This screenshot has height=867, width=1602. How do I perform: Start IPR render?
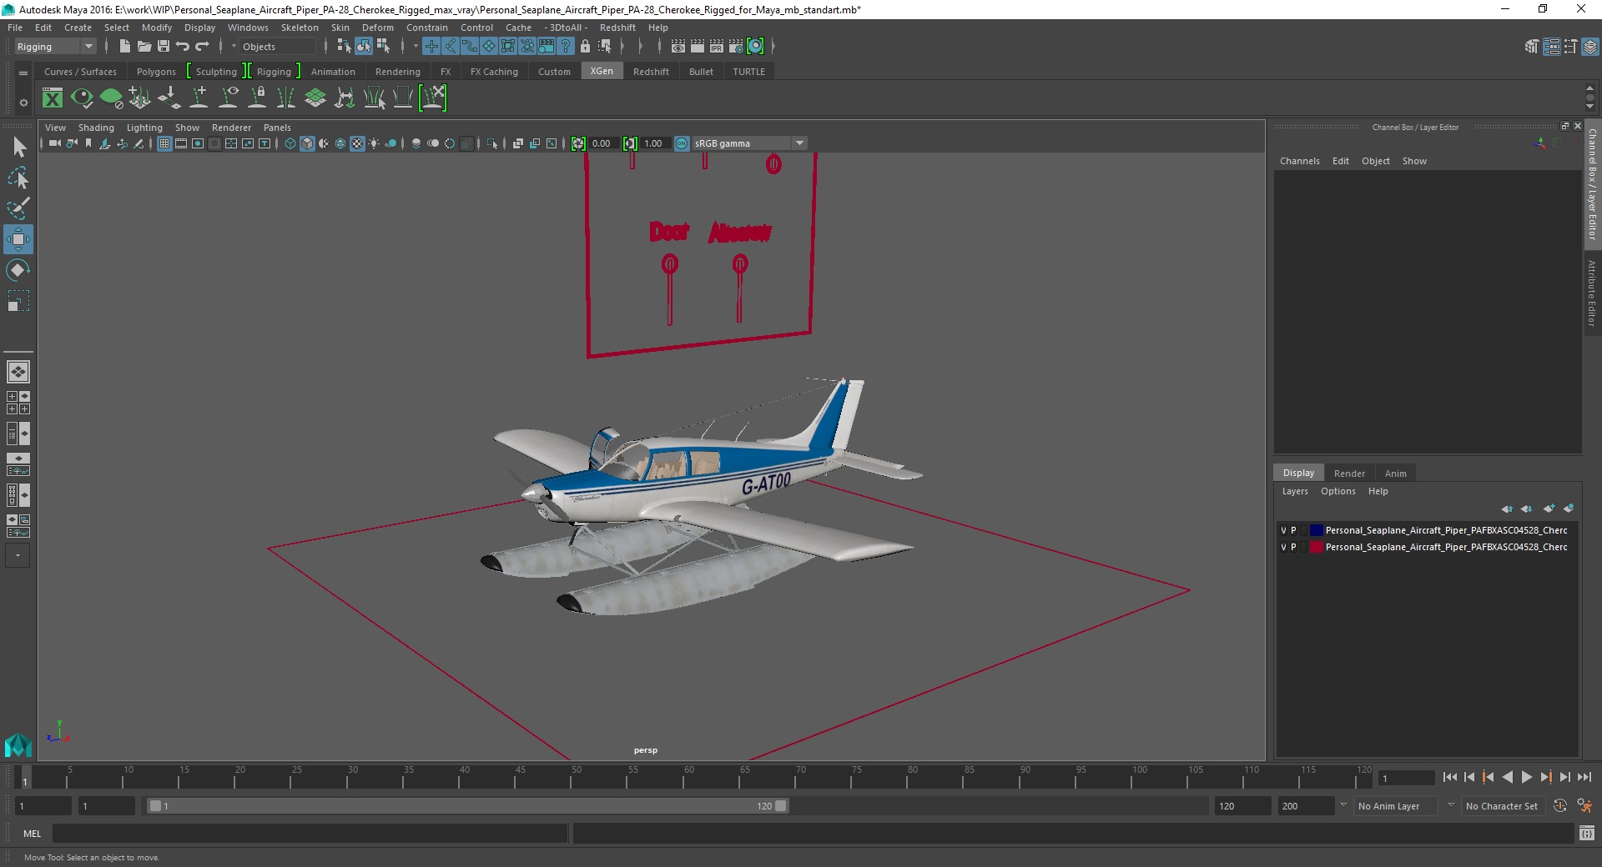(x=716, y=47)
